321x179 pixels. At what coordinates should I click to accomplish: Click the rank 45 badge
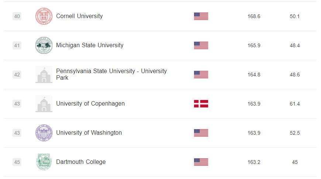pos(17,162)
